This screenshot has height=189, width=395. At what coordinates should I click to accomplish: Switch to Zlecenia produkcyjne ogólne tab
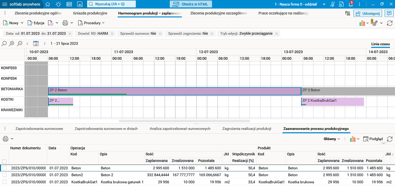(38, 13)
